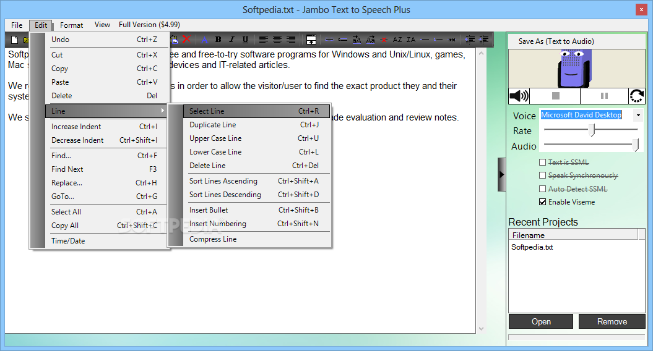Click the editor scrollbar down arrow
The image size is (653, 351).
coord(482,329)
